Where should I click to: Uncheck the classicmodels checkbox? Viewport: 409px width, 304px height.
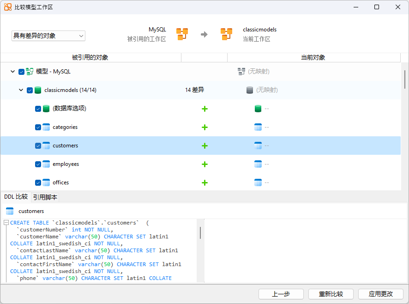(x=29, y=90)
